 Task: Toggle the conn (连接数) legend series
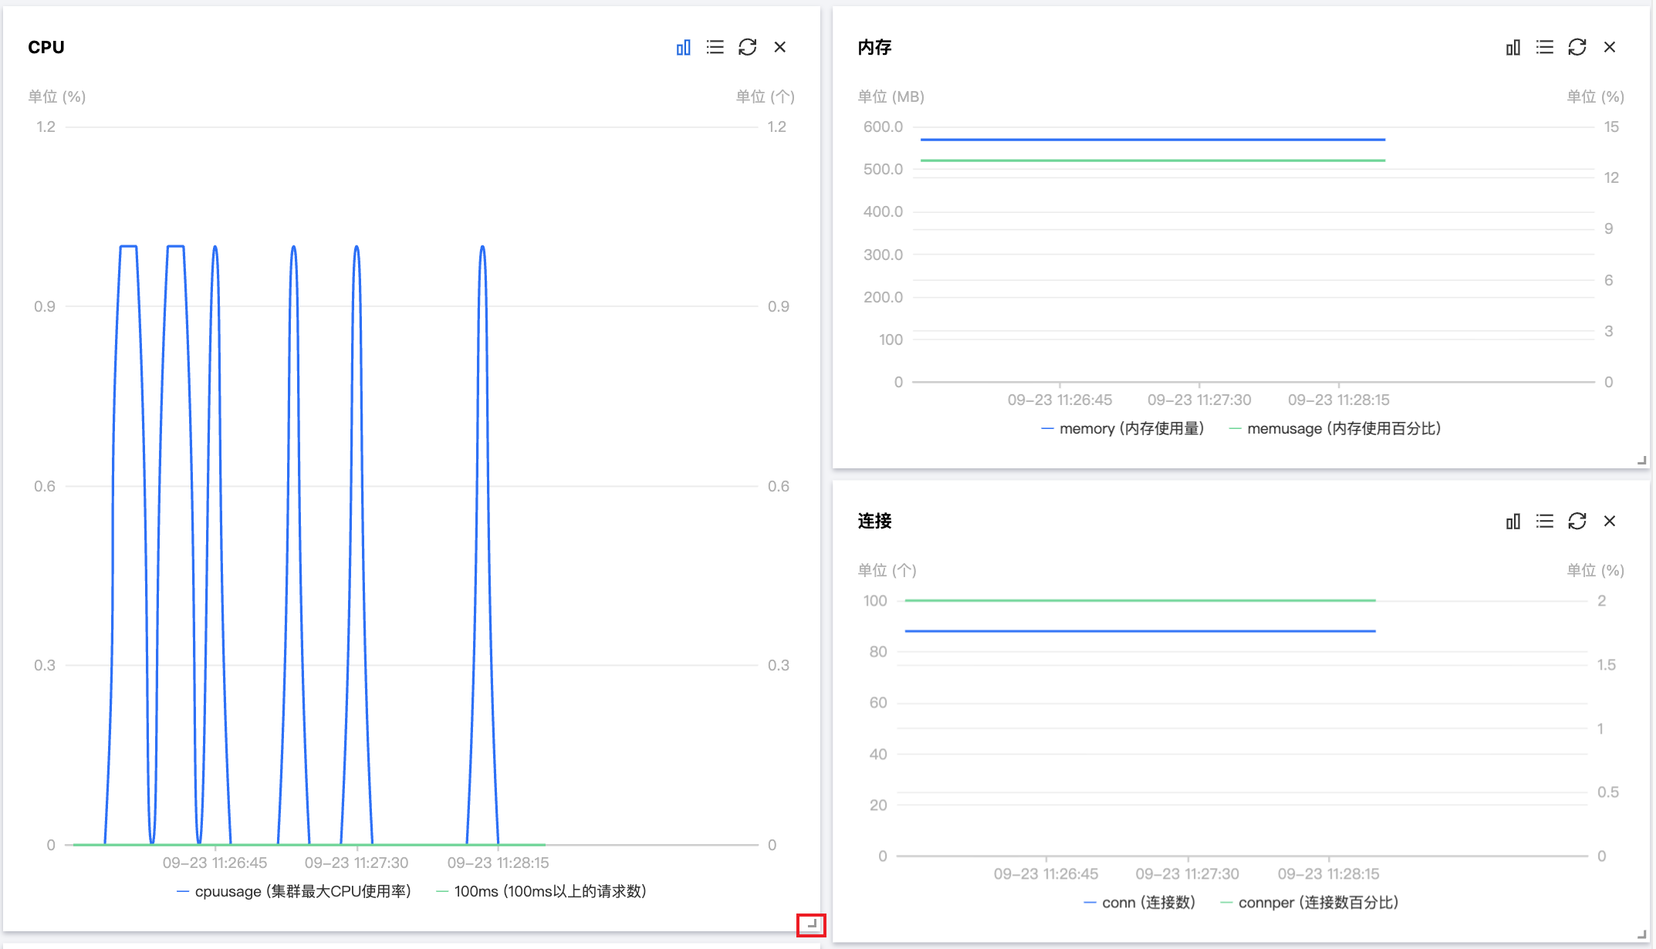1140,903
